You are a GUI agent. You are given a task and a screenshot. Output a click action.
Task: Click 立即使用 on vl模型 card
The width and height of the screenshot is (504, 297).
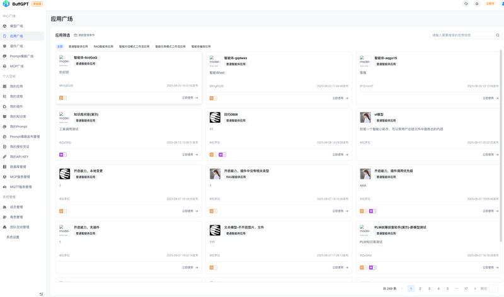coord(491,155)
